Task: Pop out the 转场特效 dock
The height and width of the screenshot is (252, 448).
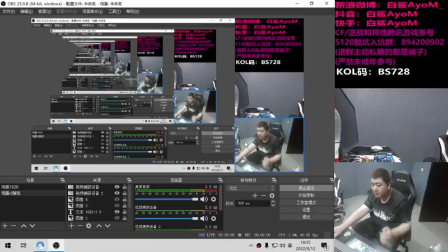Action: [x=274, y=180]
